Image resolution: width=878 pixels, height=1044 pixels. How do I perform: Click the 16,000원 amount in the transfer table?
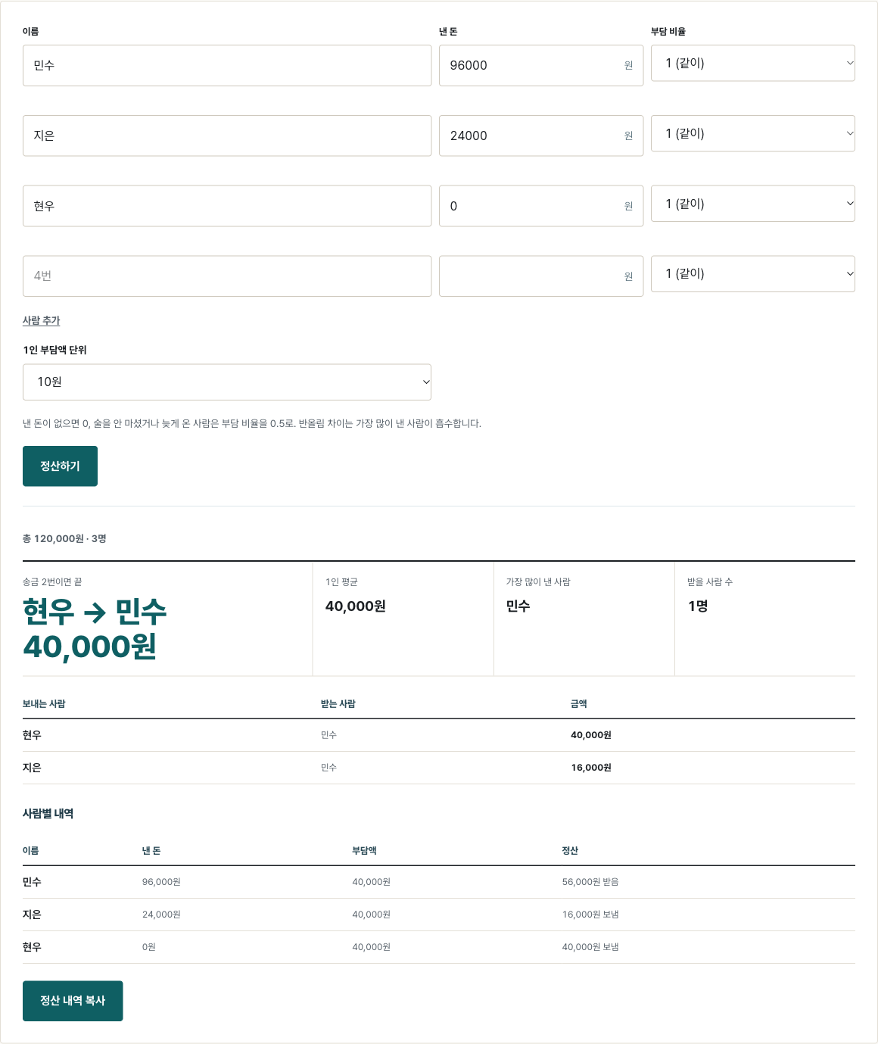[x=591, y=768]
